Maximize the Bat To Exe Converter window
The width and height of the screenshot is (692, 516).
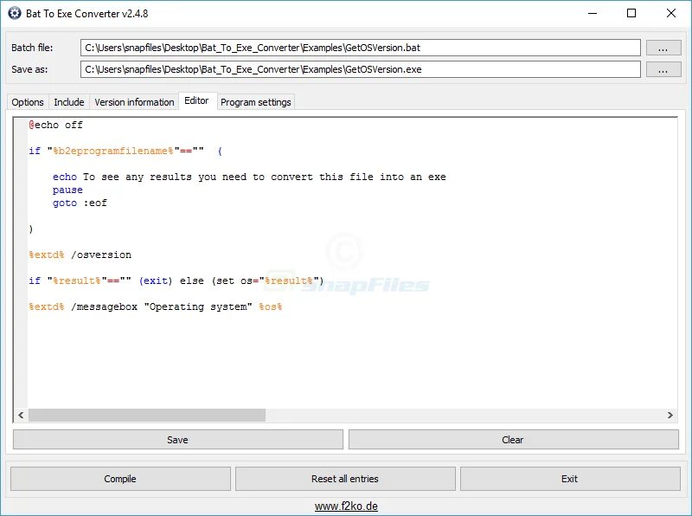pyautogui.click(x=631, y=13)
